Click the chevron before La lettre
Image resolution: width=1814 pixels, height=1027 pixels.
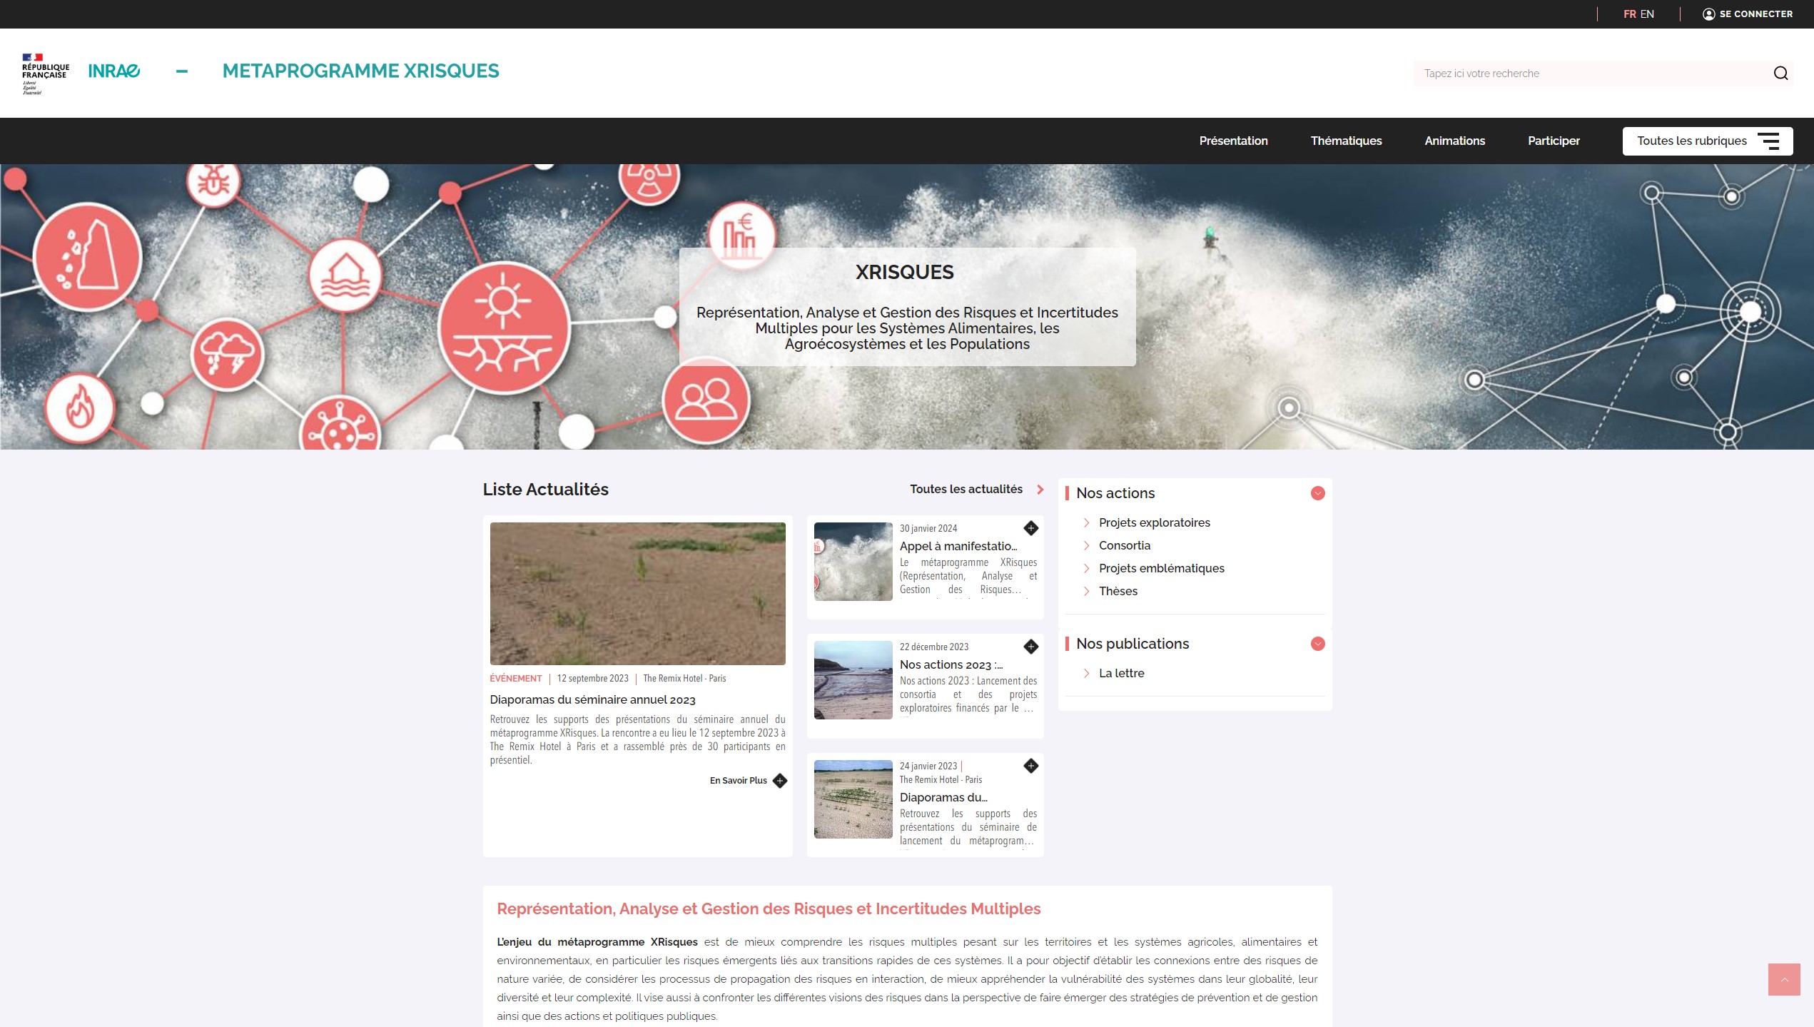coord(1086,673)
